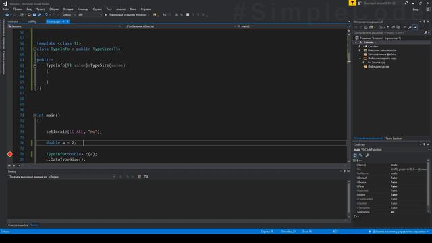Viewport: 432px width, 243px height.
Task: Collapse the class TypeInfo code block
Action: (x=34, y=49)
